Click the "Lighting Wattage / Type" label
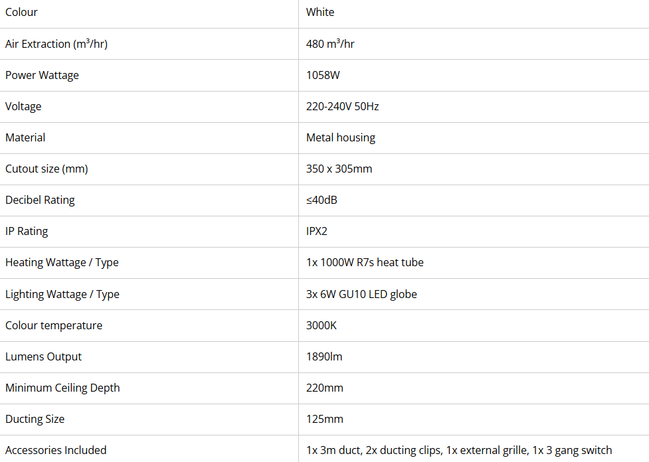This screenshot has width=649, height=462. pyautogui.click(x=62, y=294)
